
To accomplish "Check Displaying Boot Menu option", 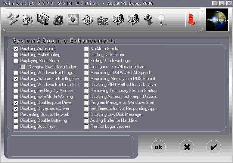I will pyautogui.click(x=16, y=61).
